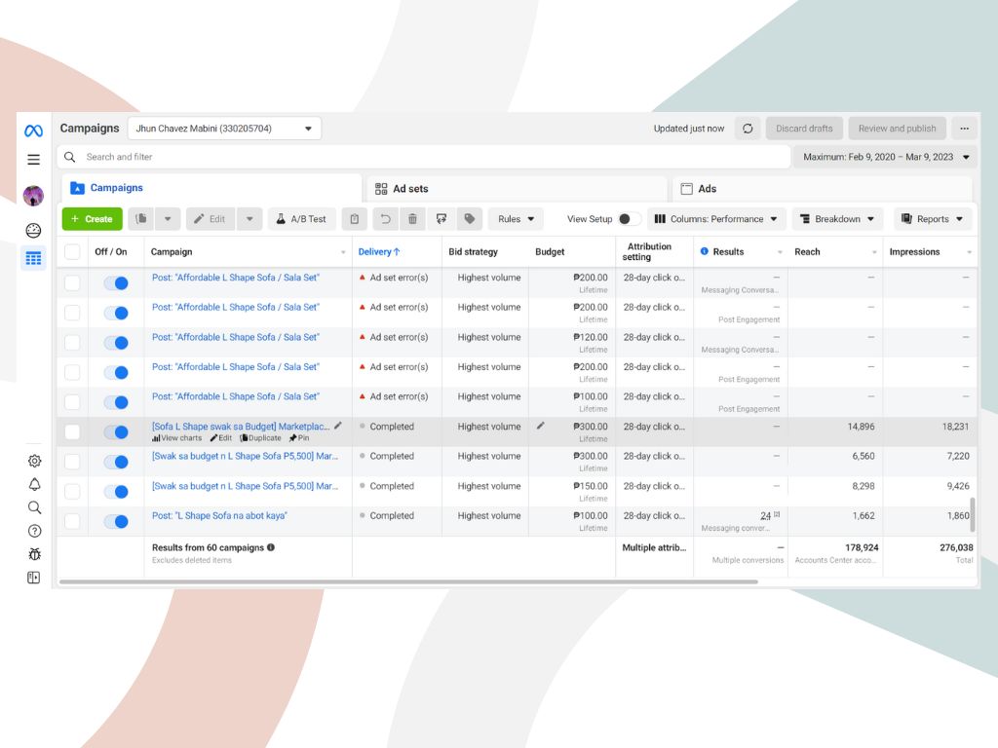Image resolution: width=998 pixels, height=748 pixels.
Task: Click info icon beside Results from 60 campaigns
Action: click(271, 547)
